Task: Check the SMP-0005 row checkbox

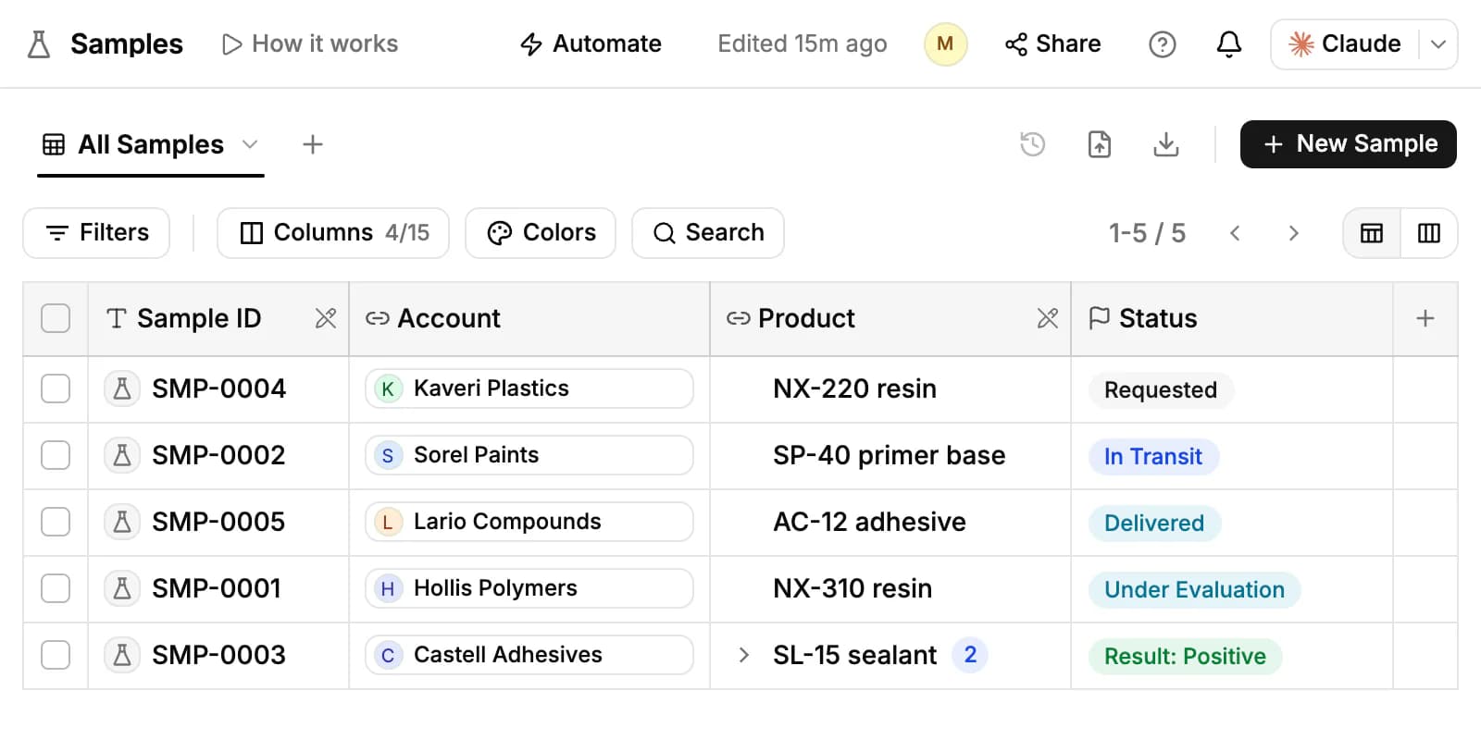Action: pos(56,522)
